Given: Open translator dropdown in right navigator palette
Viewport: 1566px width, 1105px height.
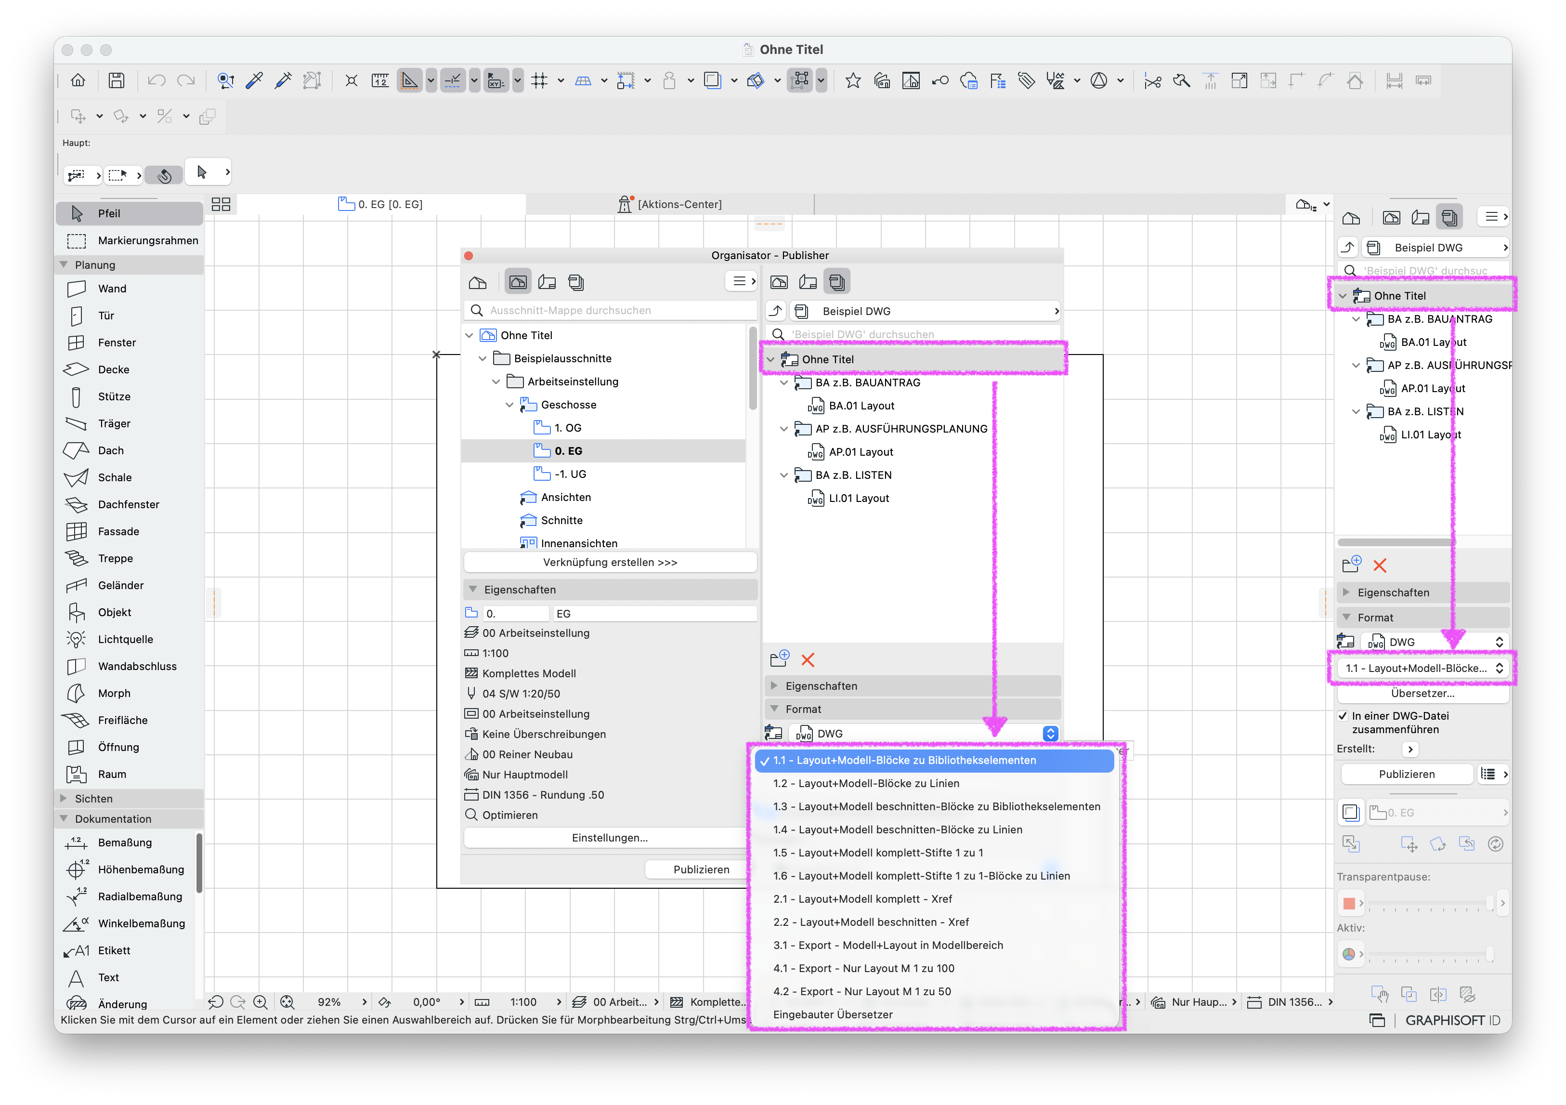Looking at the screenshot, I should [x=1424, y=668].
